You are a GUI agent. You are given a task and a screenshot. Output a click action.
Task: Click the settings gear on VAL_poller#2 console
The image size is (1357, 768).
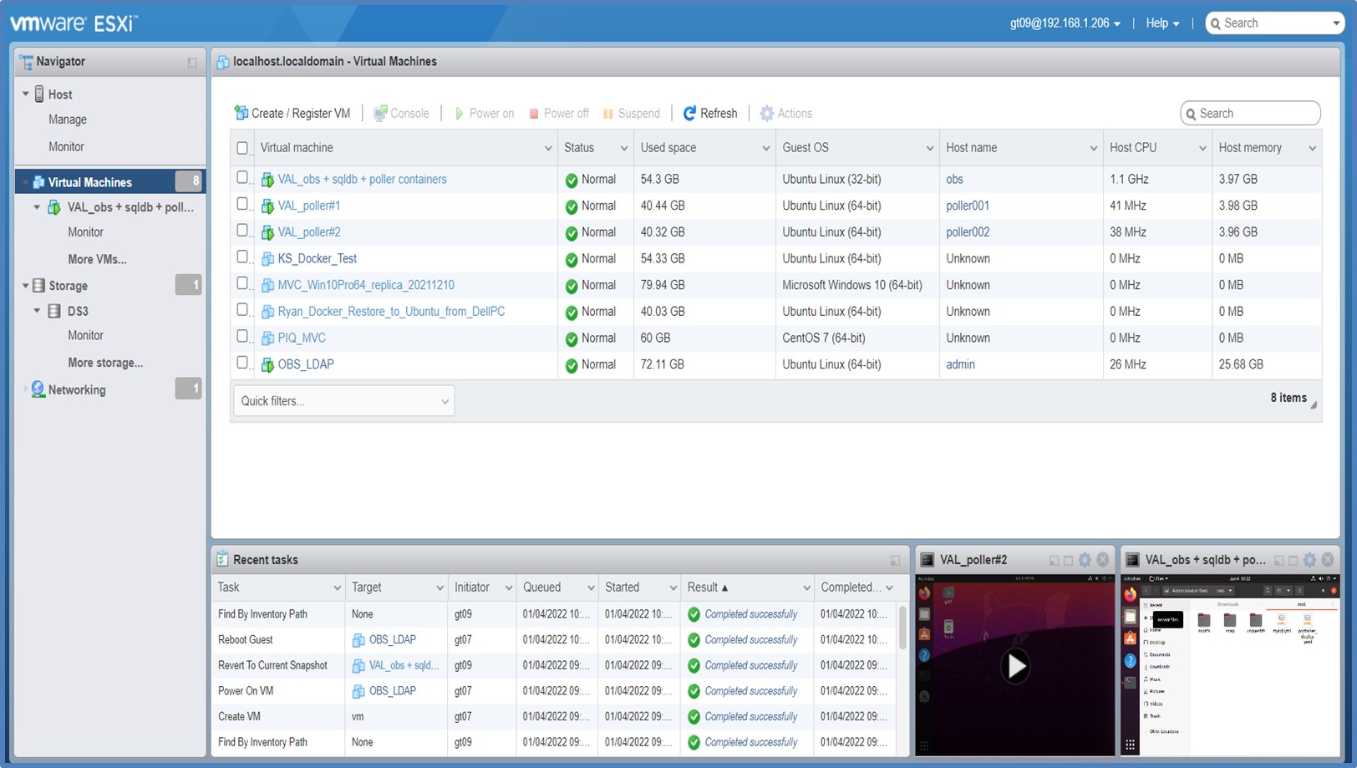click(1085, 560)
